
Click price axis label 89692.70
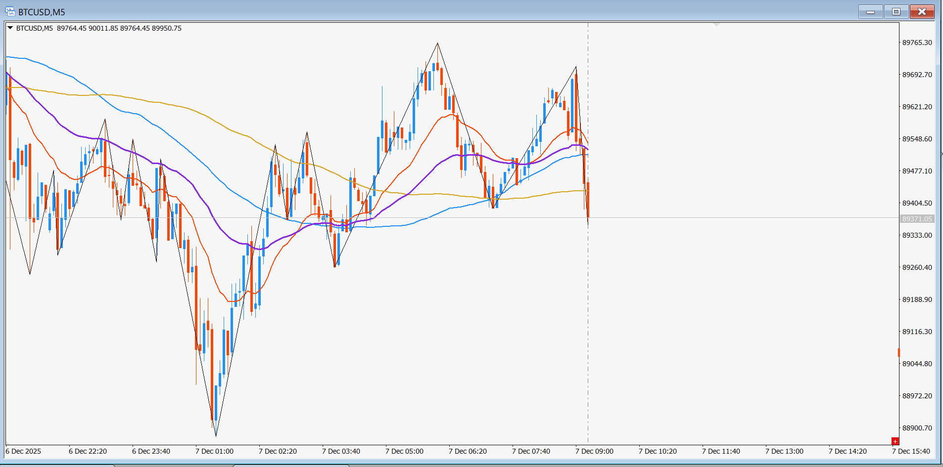(917, 75)
